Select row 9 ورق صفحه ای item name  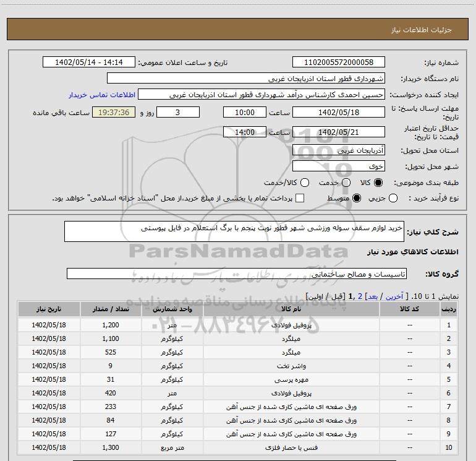coord(291,434)
